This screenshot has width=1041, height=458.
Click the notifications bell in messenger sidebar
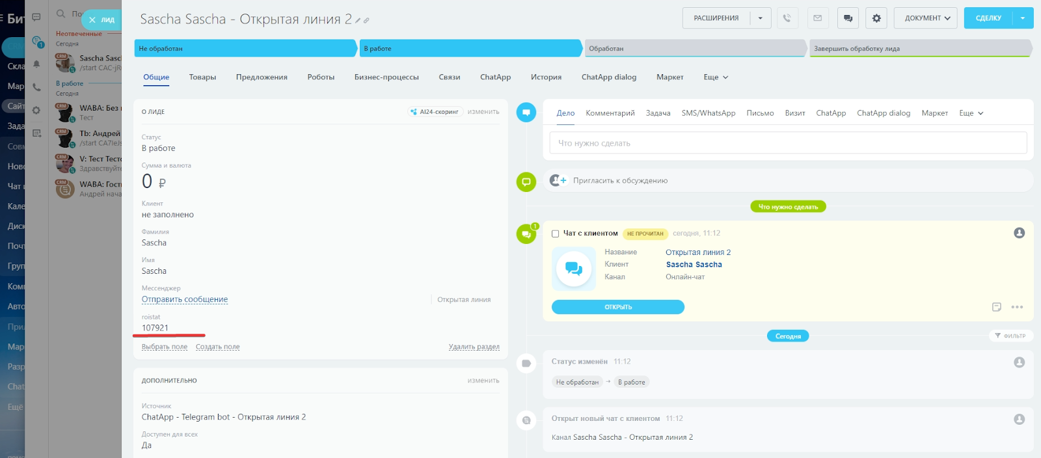[x=36, y=64]
